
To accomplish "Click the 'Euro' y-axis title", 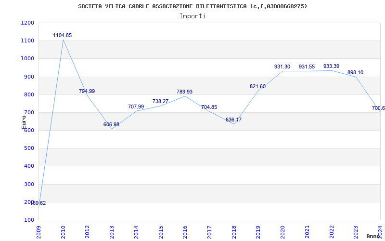I will (24, 122).
